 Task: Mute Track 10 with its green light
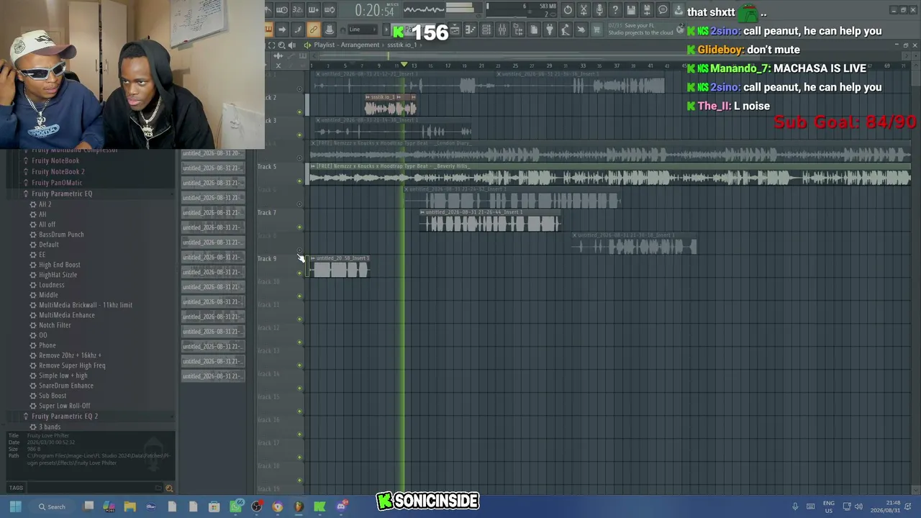[300, 296]
